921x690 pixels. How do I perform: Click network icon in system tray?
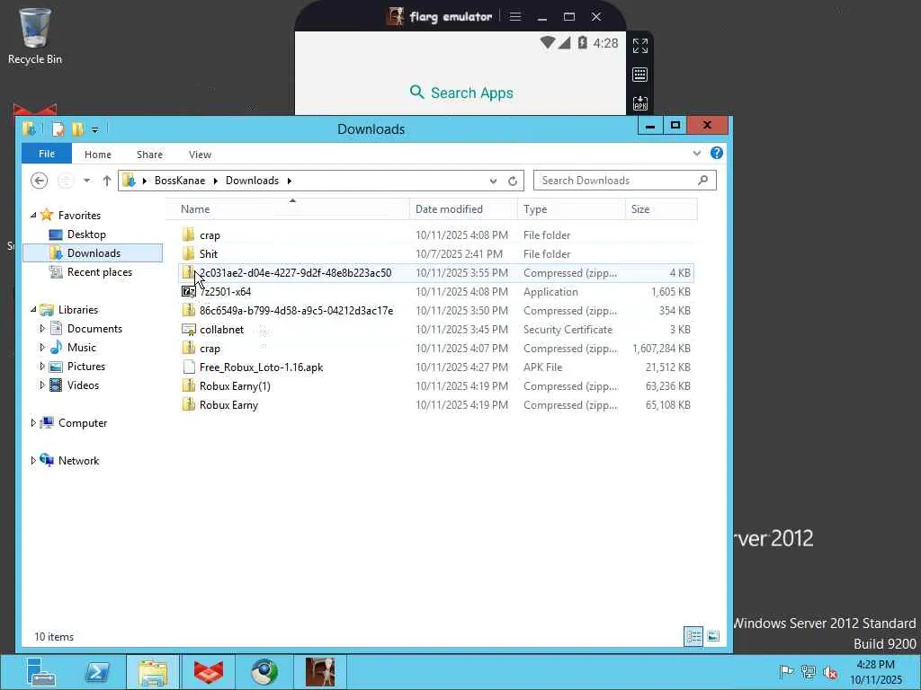[809, 672]
